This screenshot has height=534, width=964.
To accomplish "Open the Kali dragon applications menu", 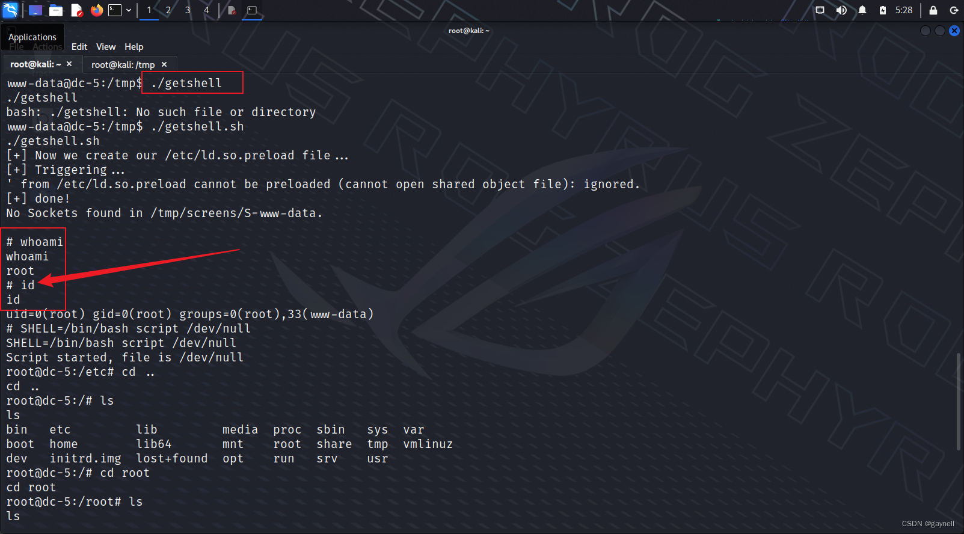I will [x=10, y=10].
